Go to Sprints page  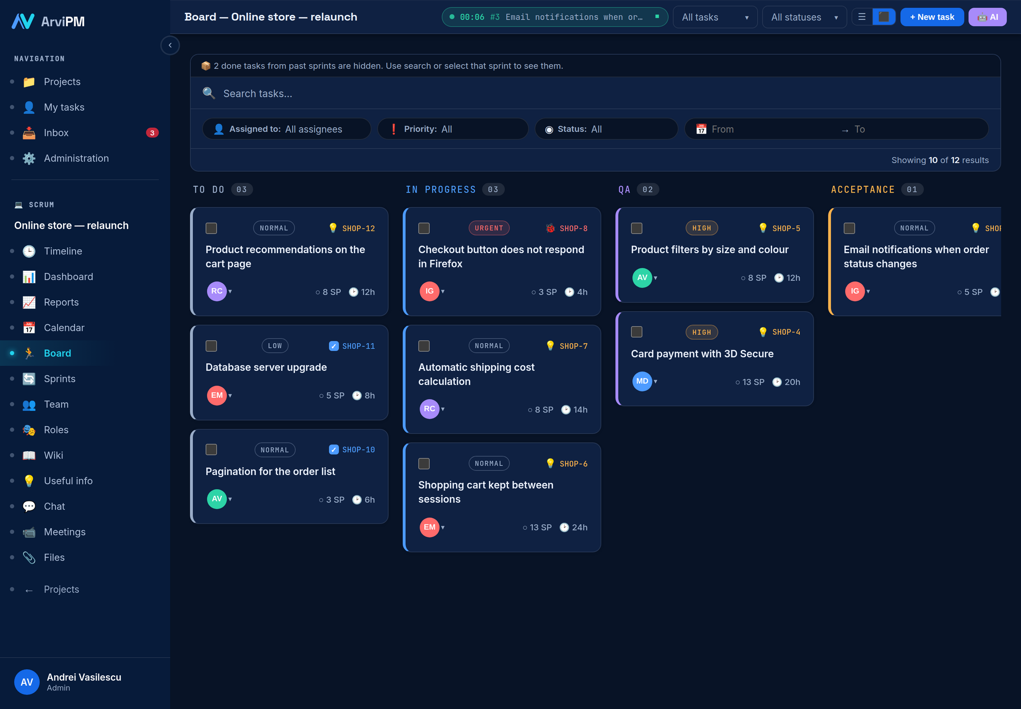coord(86,379)
